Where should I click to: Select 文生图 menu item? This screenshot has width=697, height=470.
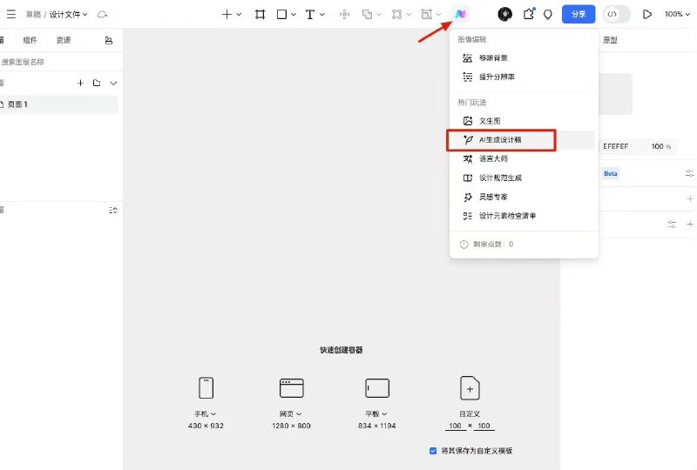coord(524,121)
